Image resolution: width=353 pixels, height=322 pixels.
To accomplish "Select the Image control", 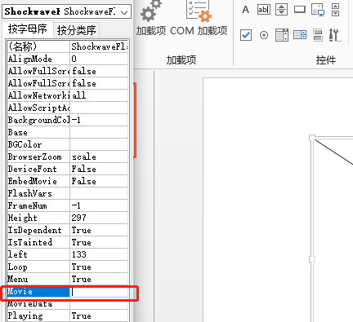I will click(x=318, y=10).
